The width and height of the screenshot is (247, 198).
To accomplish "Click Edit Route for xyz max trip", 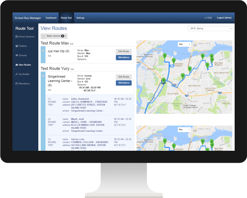I will 123,51.
